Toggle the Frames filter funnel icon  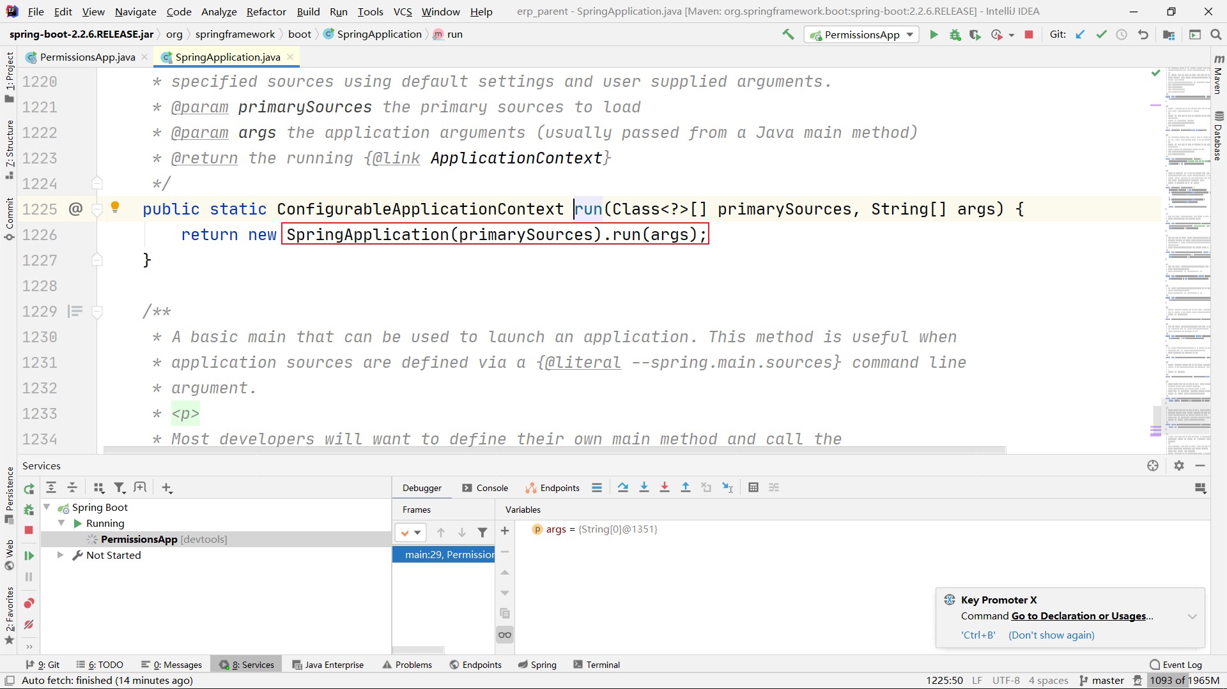482,532
